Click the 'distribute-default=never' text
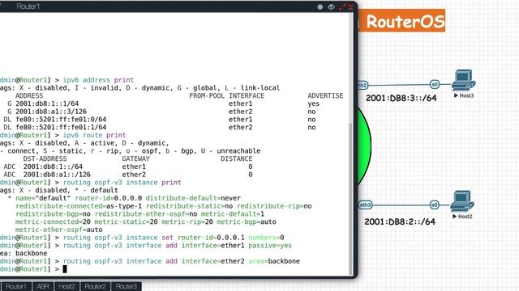 (193, 198)
